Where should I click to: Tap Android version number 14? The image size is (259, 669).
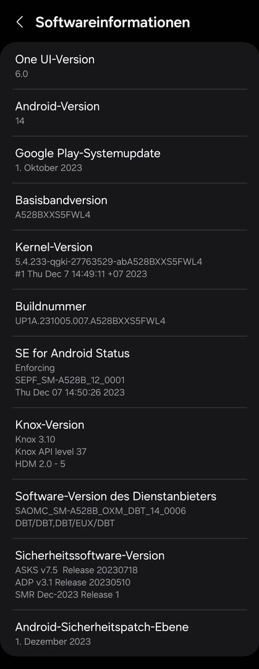pos(20,121)
